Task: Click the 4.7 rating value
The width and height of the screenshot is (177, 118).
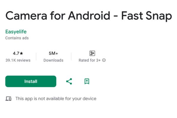Action: coord(16,53)
